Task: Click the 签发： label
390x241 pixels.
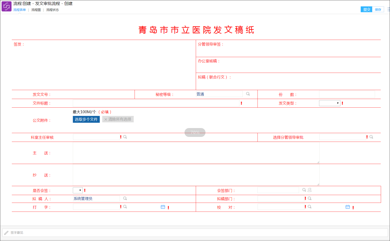Action: pyautogui.click(x=19, y=44)
